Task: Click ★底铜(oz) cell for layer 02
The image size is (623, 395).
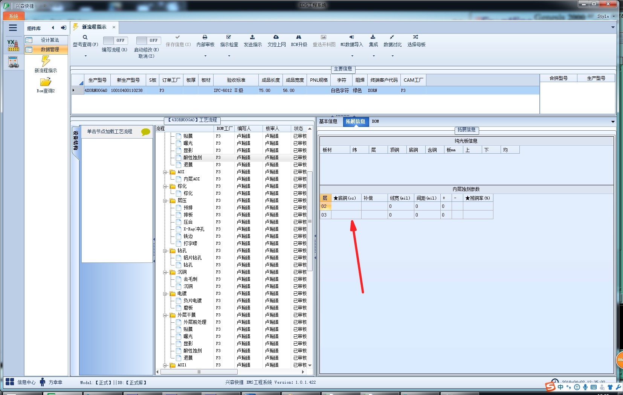Action: 346,206
